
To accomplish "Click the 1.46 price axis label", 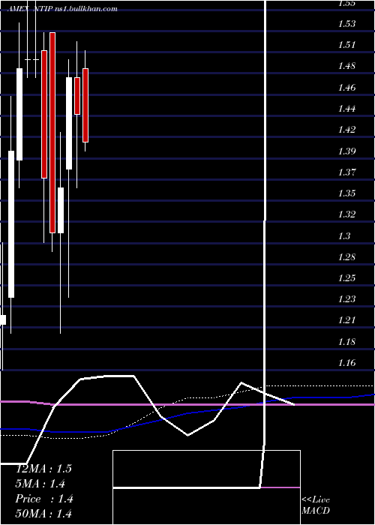I will click(x=346, y=88).
